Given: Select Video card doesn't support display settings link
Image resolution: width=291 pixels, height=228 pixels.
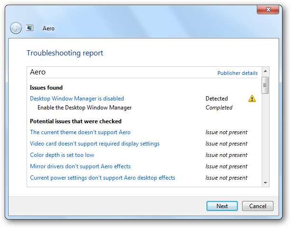Looking at the screenshot, I should [x=94, y=144].
